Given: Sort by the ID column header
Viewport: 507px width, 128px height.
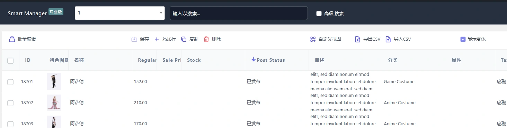Looking at the screenshot, I should (x=28, y=60).
